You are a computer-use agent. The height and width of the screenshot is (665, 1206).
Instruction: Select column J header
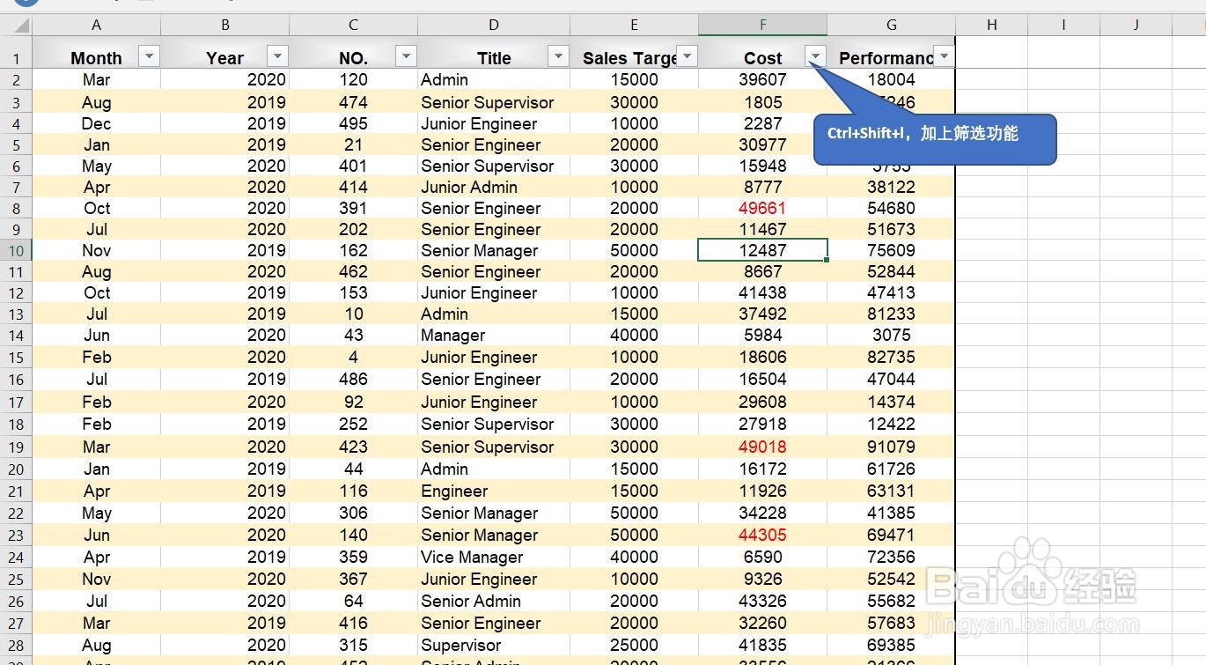(x=1136, y=25)
